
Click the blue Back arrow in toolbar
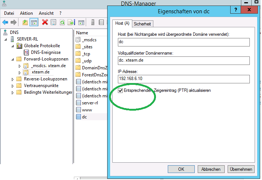click(5, 22)
